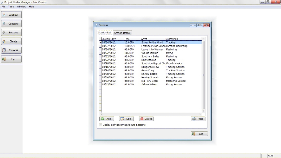Screen dimensions: 281x158
Task: Open the Calendar sidebar icon
Action: tap(4, 15)
